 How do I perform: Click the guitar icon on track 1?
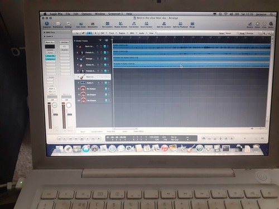pos(80,47)
